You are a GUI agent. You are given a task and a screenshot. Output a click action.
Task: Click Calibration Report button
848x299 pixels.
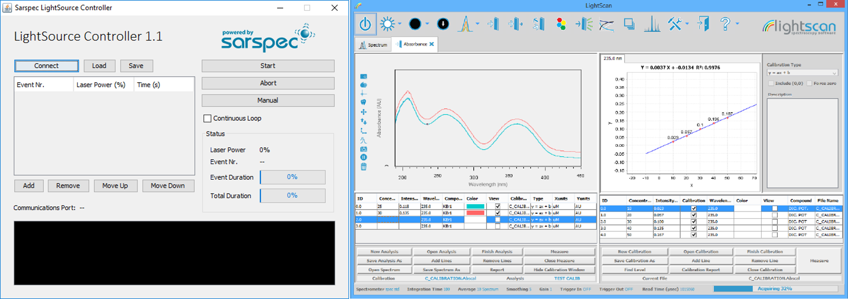701,270
